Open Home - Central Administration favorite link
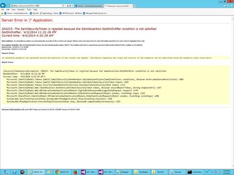 pos(16,13)
